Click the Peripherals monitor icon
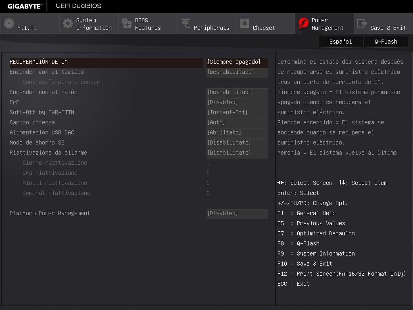Screen dimensions: 413x310 pyautogui.click(x=184, y=23)
